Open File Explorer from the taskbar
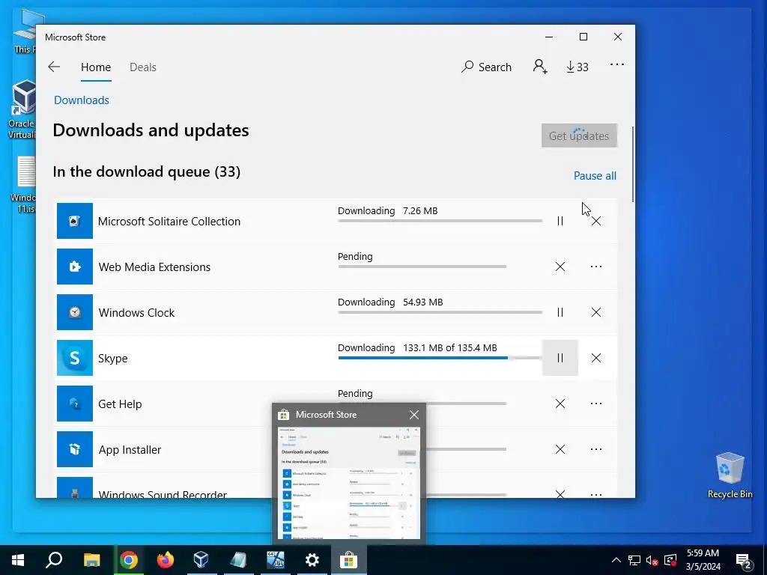The height and width of the screenshot is (575, 767). tap(91, 560)
